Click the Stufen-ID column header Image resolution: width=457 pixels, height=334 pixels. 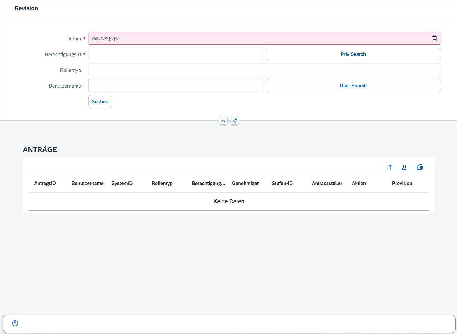[282, 183]
